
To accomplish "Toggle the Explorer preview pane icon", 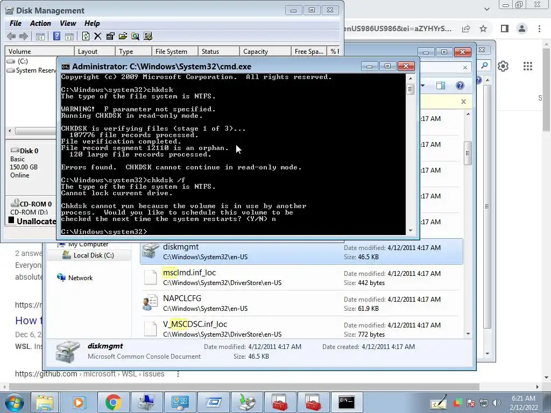I will click(440, 86).
